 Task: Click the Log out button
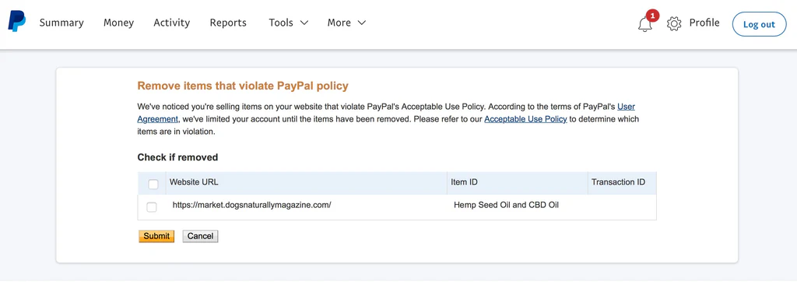point(759,24)
